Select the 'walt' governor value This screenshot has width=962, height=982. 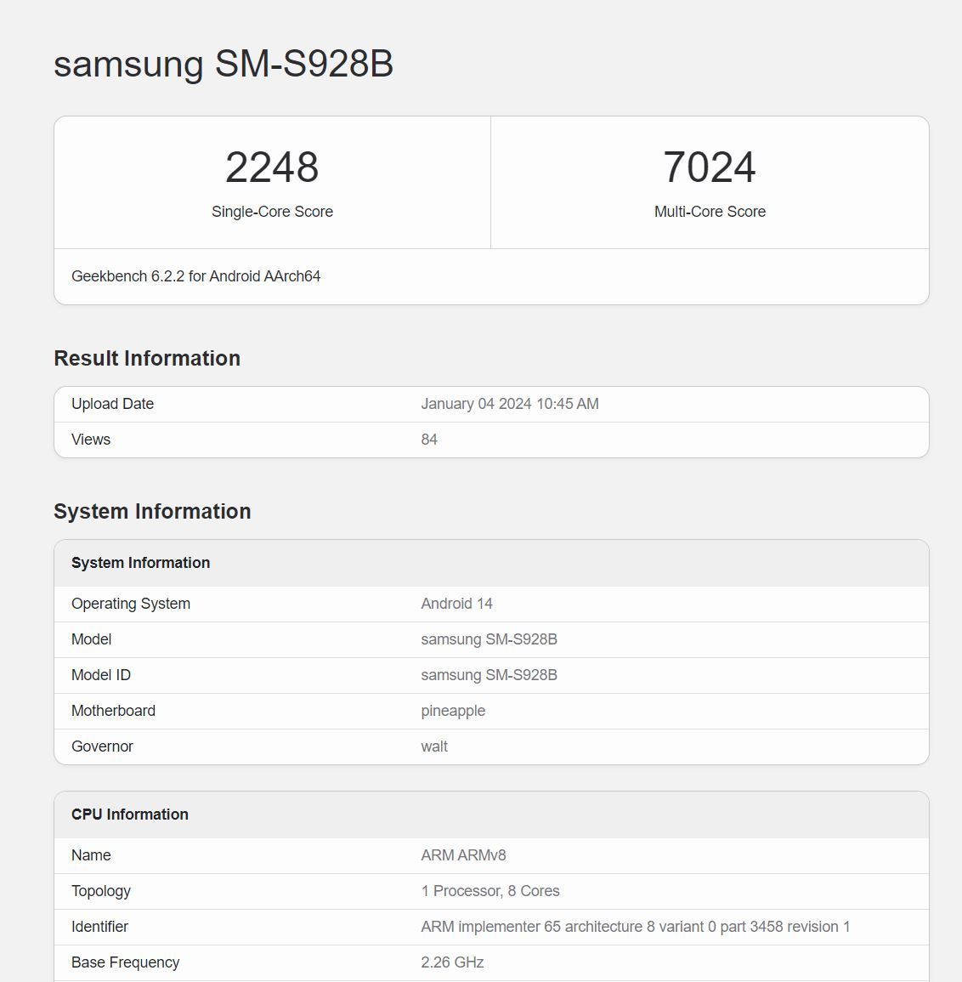(x=434, y=746)
